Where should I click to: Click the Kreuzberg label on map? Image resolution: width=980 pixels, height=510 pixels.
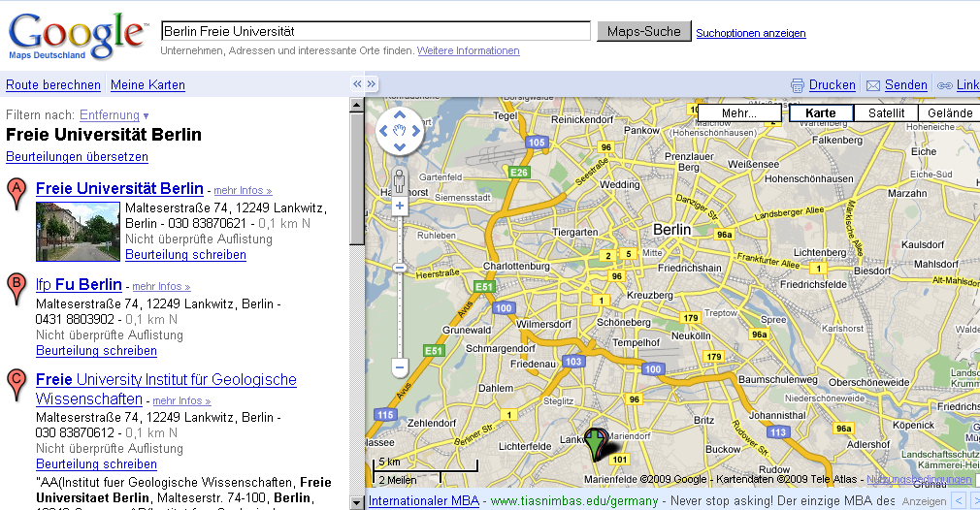point(650,295)
